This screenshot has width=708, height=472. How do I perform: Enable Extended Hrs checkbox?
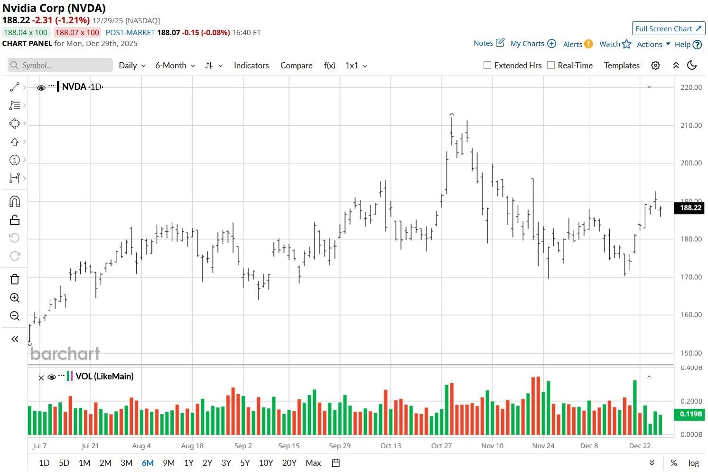click(x=487, y=65)
